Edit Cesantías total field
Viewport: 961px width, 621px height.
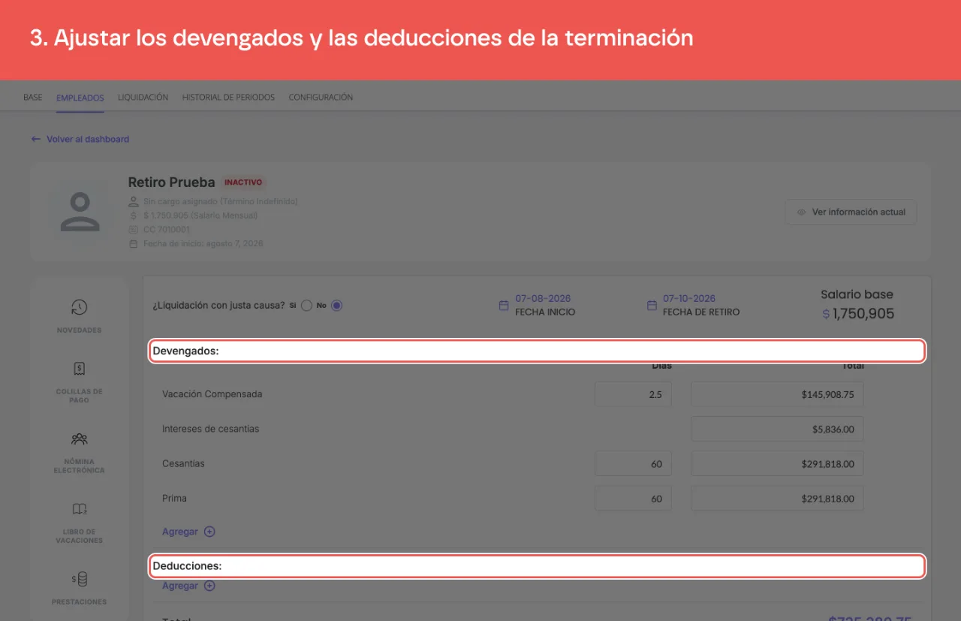pyautogui.click(x=777, y=464)
